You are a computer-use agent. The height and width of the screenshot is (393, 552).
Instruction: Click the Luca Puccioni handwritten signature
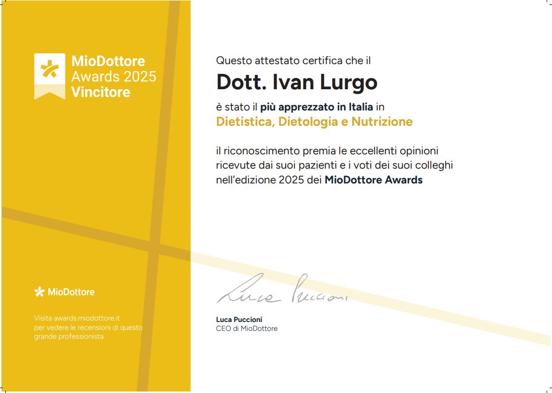click(281, 290)
